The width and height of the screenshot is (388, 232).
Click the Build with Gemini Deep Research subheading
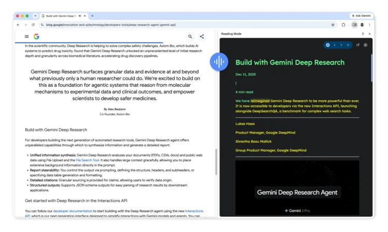pos(56,130)
